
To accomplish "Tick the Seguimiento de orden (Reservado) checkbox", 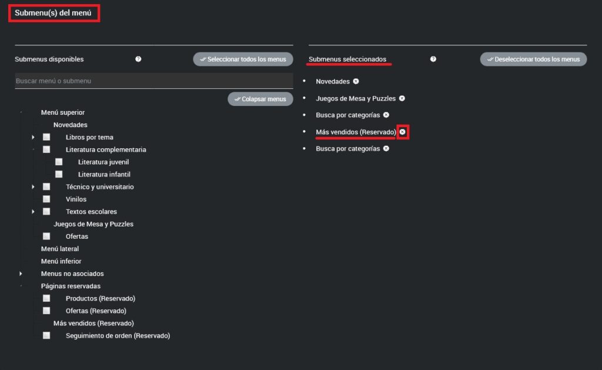I will [x=46, y=335].
